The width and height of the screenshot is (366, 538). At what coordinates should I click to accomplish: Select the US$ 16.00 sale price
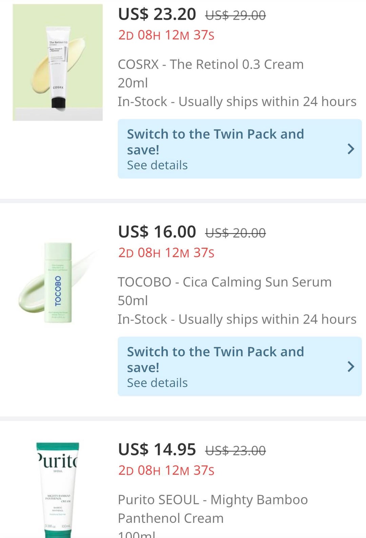(157, 232)
